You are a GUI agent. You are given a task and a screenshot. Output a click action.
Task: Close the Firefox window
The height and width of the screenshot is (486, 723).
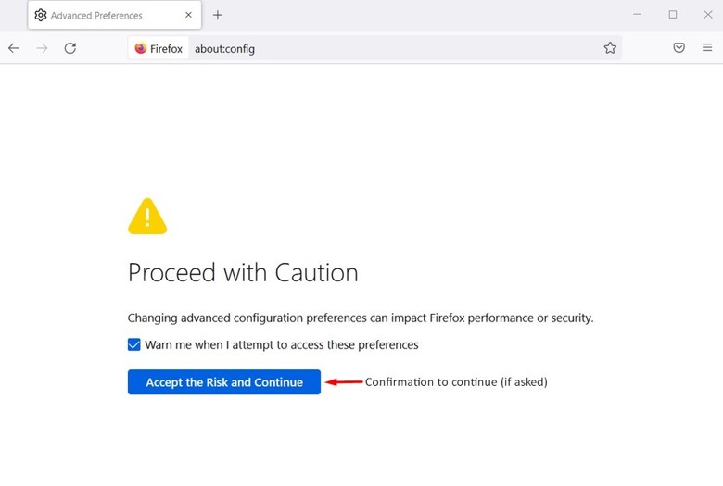coord(708,15)
